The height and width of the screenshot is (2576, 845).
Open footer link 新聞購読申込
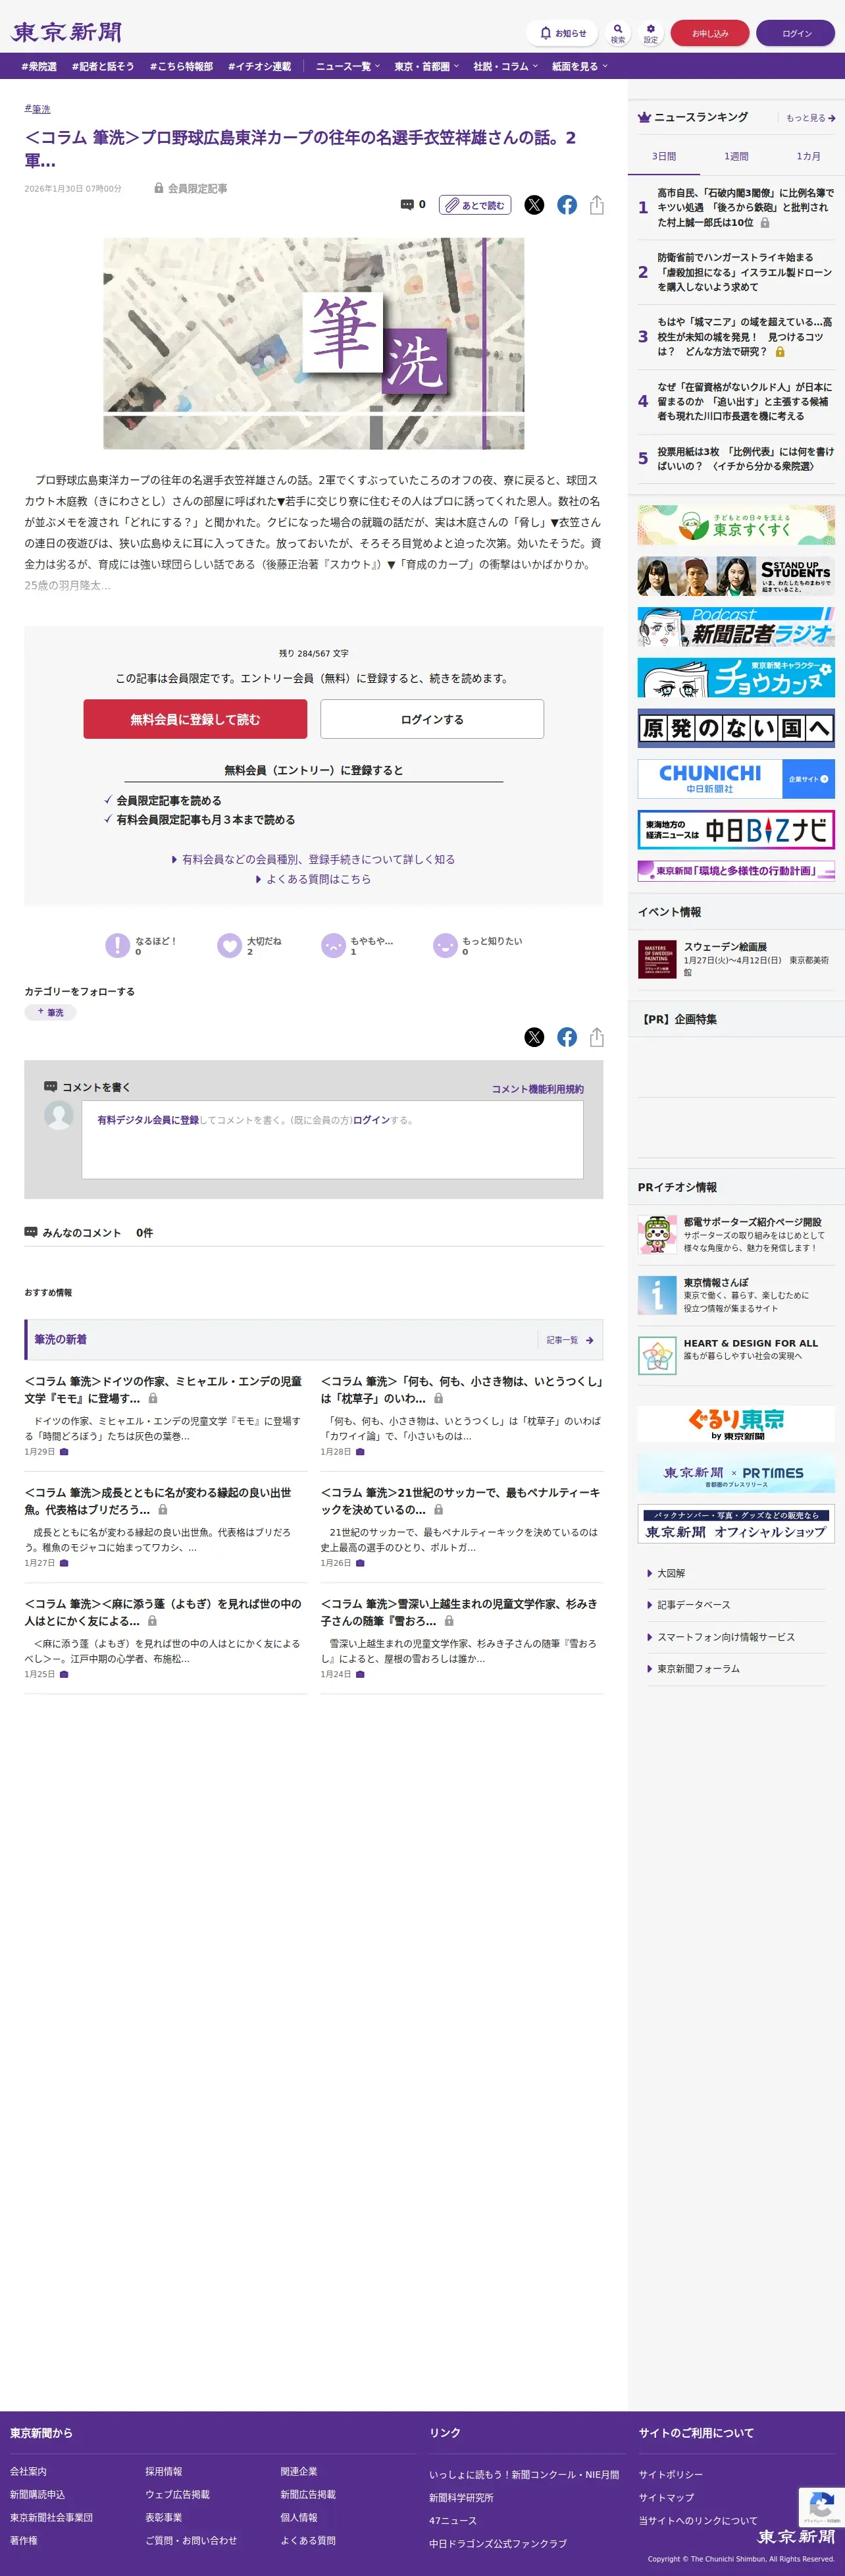click(x=38, y=2494)
